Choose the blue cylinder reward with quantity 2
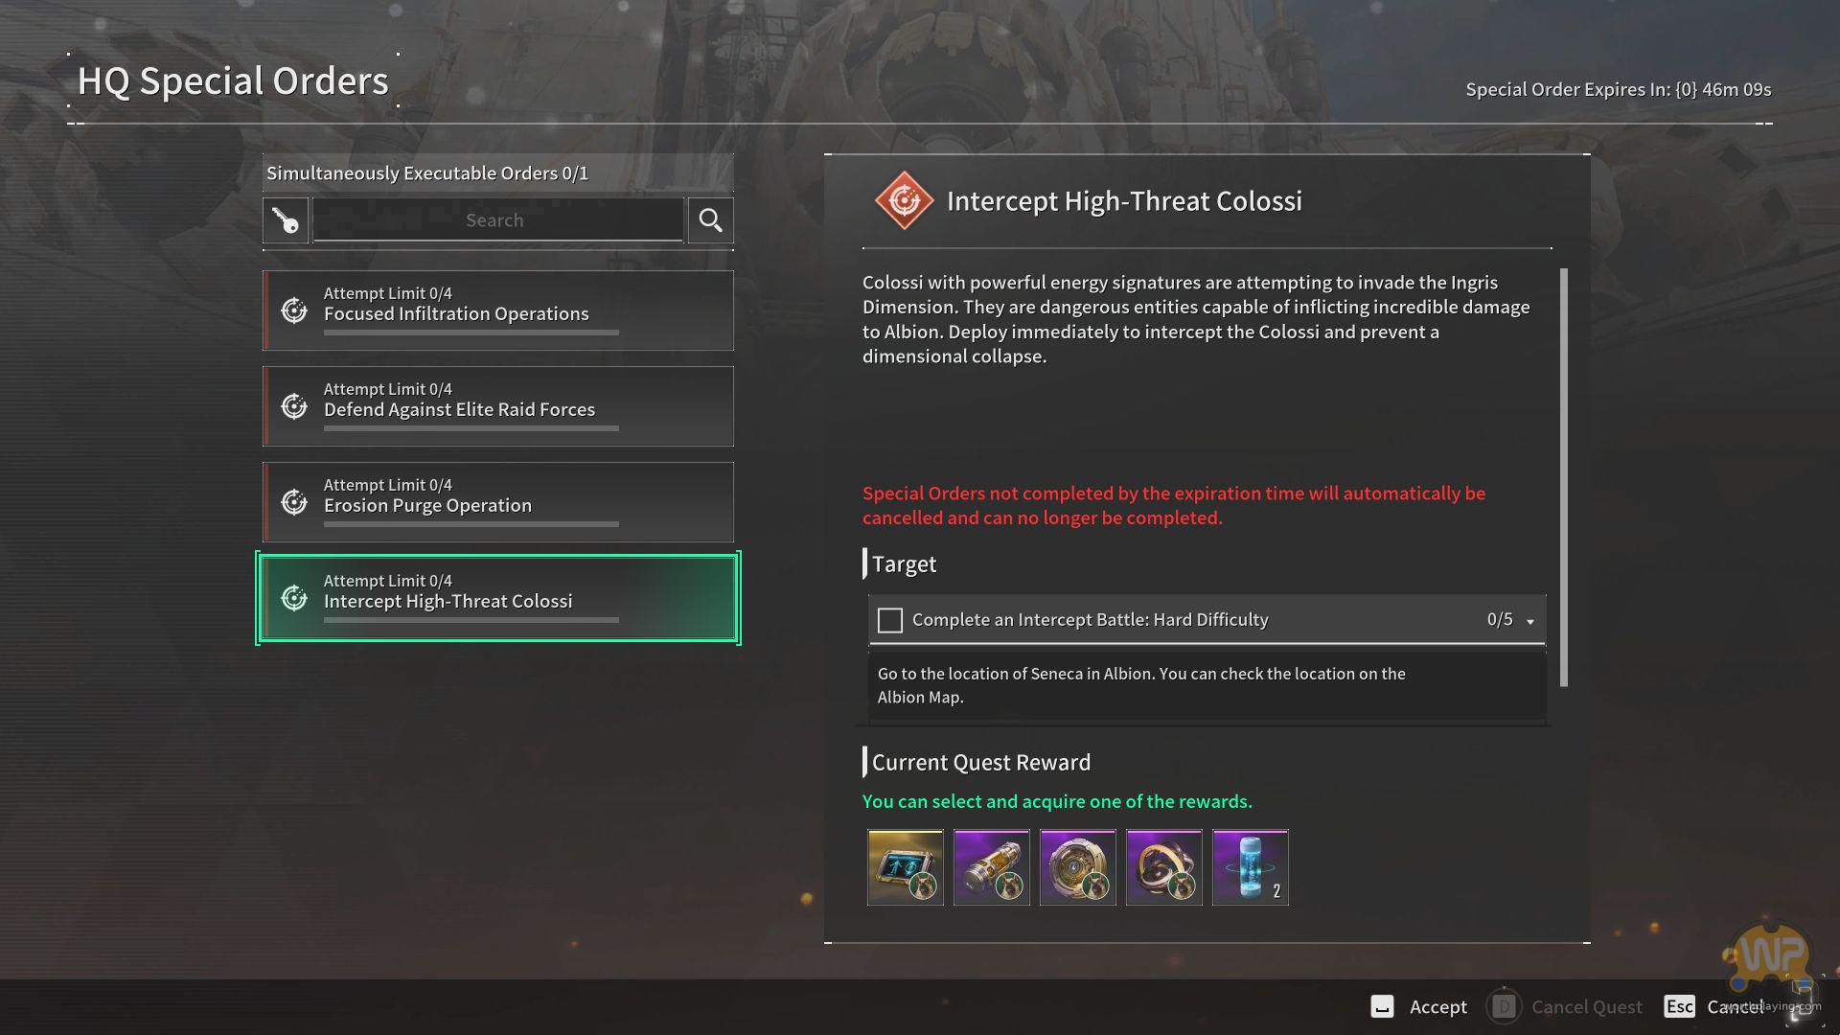1840x1035 pixels. pyautogui.click(x=1251, y=867)
